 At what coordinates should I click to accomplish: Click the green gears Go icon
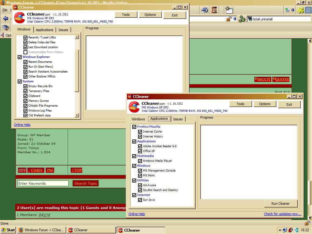coord(242,19)
